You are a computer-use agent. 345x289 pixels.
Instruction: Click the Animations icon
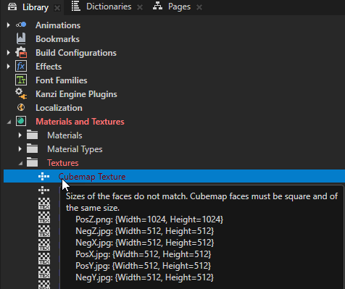pyautogui.click(x=21, y=25)
